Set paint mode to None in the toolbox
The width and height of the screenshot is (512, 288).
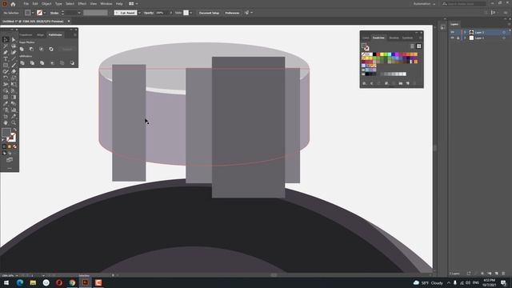(x=14, y=146)
